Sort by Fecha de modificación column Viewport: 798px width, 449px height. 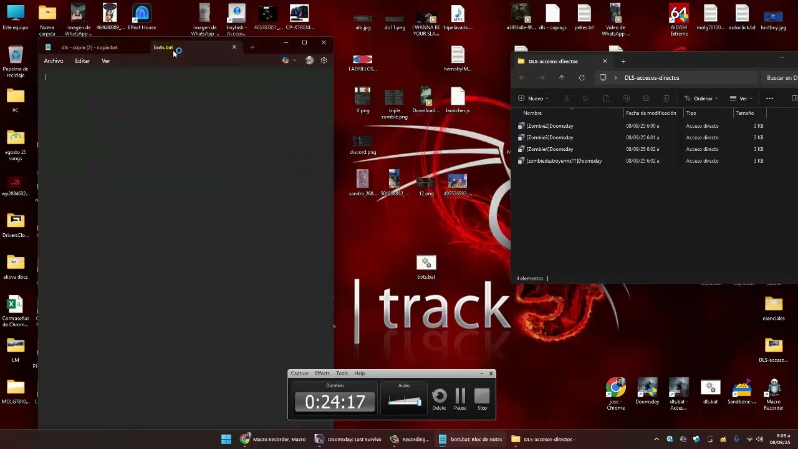[651, 113]
